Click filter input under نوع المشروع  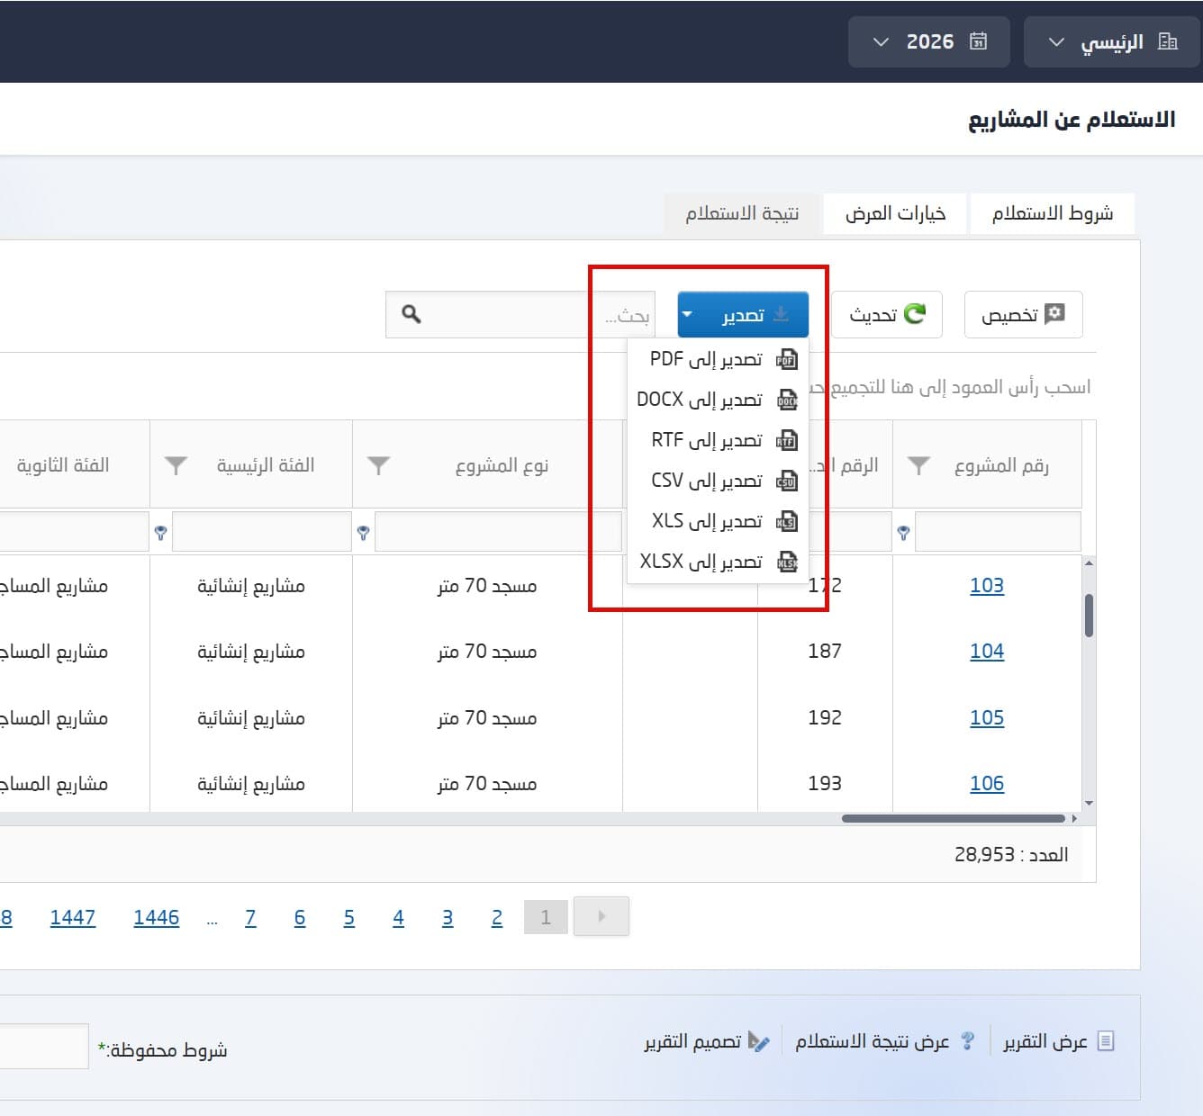[x=498, y=531]
